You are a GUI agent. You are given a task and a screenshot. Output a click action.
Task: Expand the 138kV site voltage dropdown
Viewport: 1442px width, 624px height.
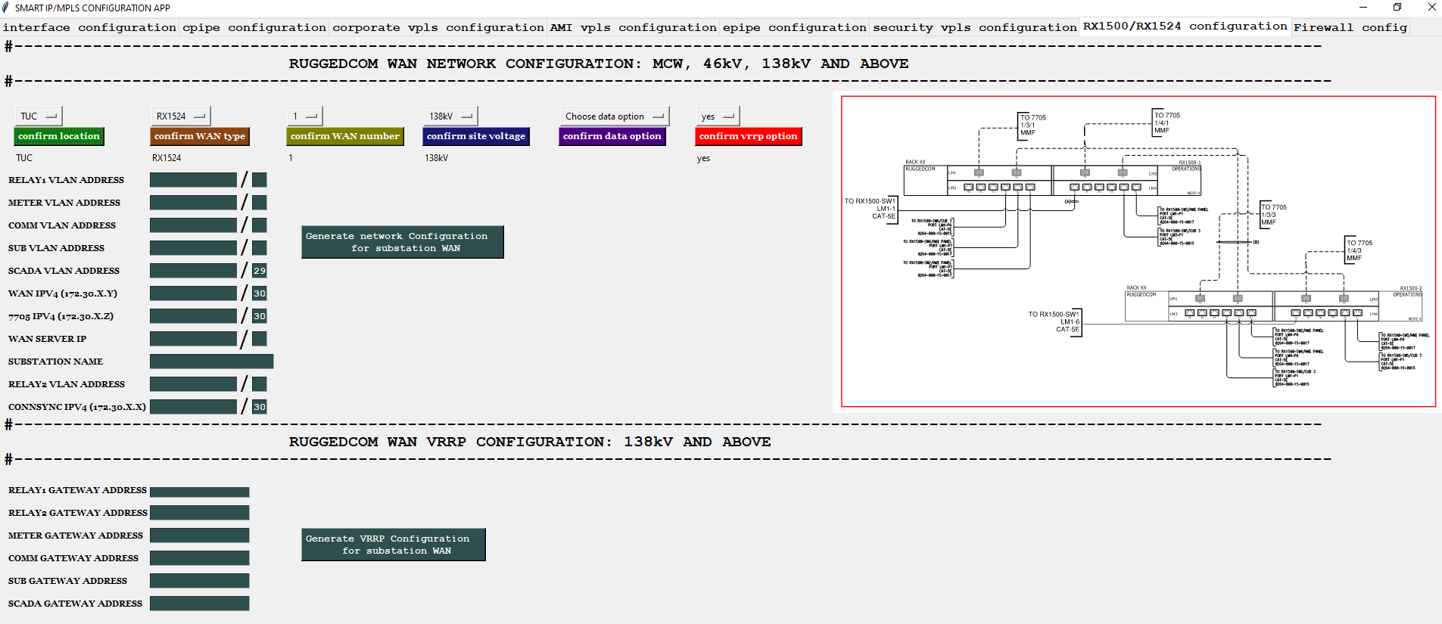pos(451,116)
